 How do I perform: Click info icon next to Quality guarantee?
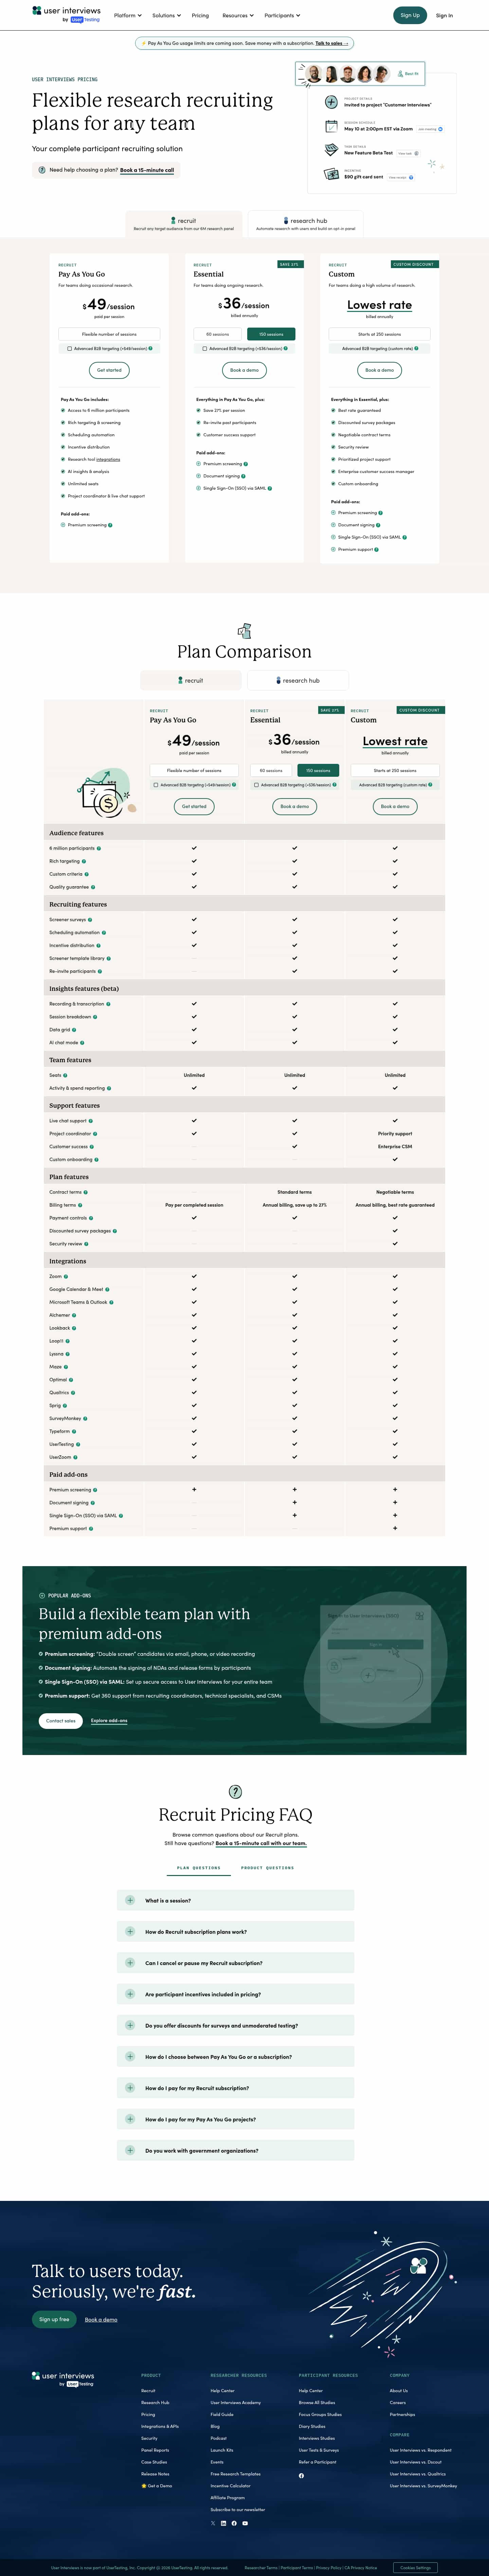coord(93,887)
